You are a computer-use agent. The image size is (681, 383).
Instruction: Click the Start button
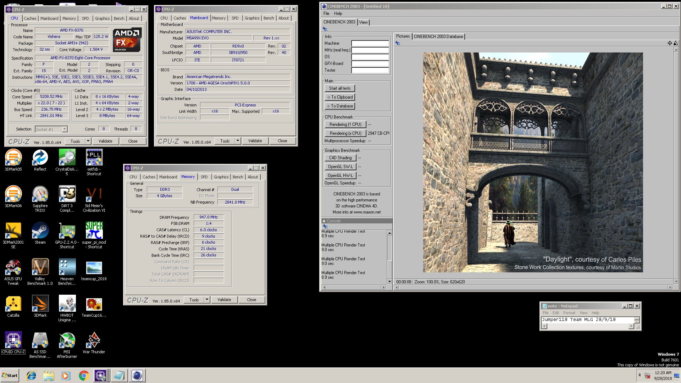10,375
